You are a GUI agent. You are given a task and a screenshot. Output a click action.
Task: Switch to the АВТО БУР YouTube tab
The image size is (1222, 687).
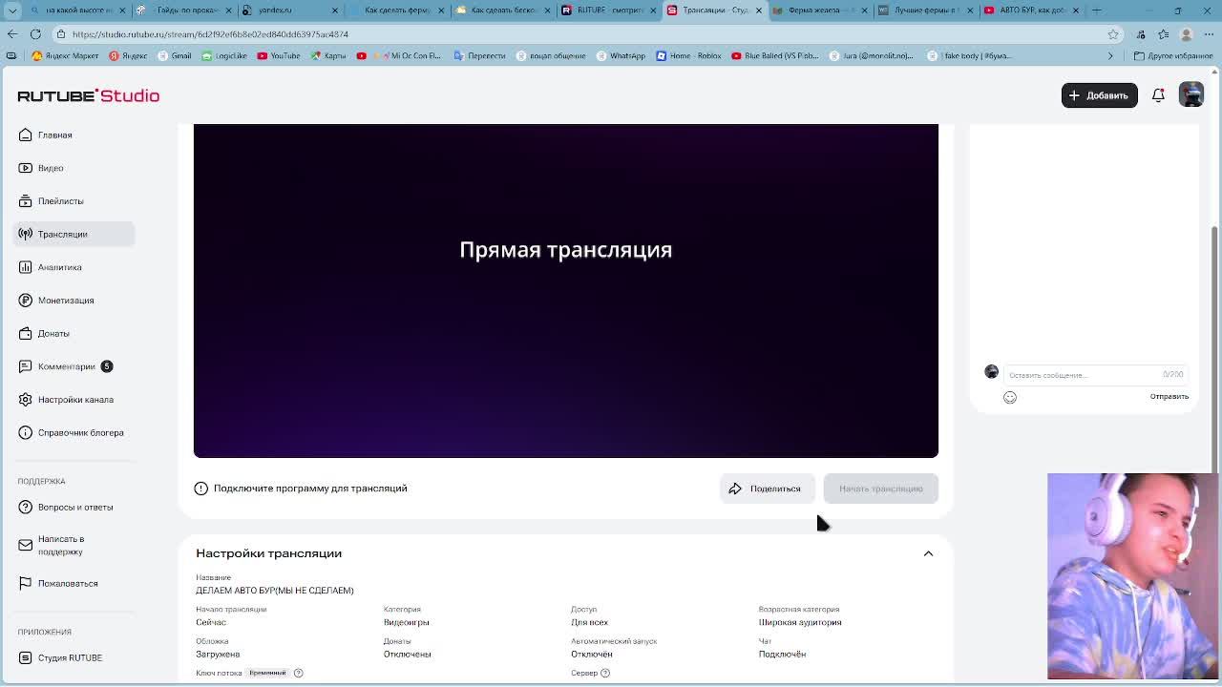1031,10
